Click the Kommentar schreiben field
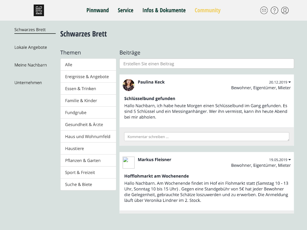Viewport: 307px width, 230px height. coord(207,137)
